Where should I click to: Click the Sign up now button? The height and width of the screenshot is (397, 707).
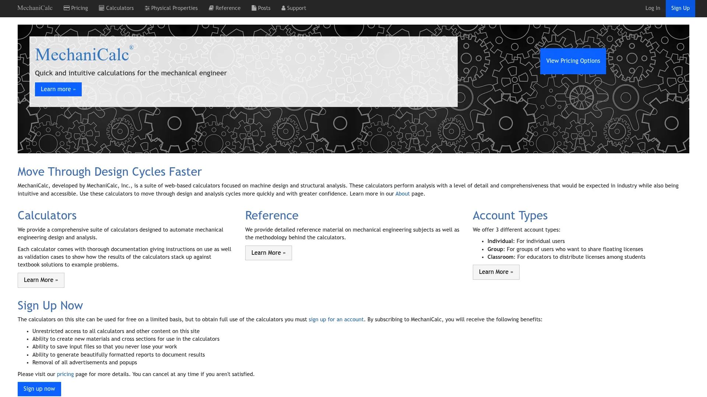tap(39, 389)
